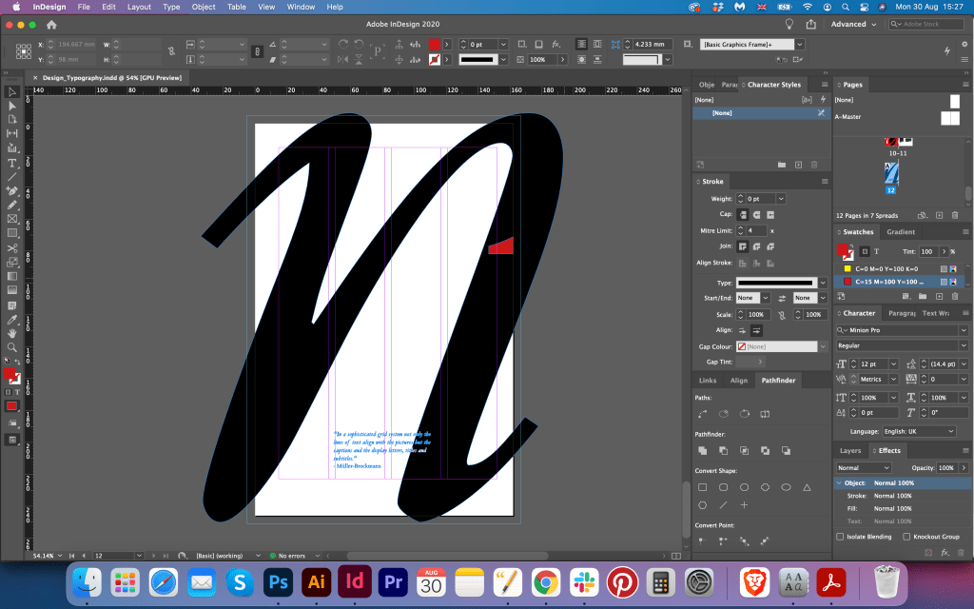Tick the Knockout Group checkbox
Image resolution: width=974 pixels, height=609 pixels.
click(905, 537)
